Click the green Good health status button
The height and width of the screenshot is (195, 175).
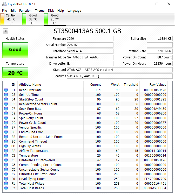pyautogui.click(x=15, y=50)
